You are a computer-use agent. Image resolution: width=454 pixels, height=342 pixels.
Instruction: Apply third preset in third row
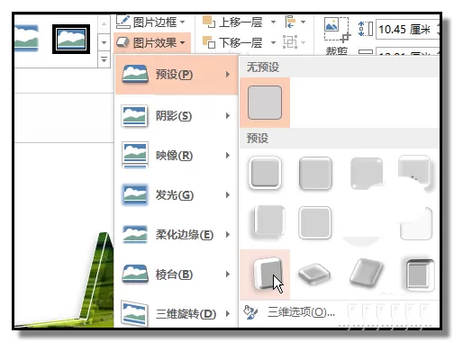click(367, 273)
